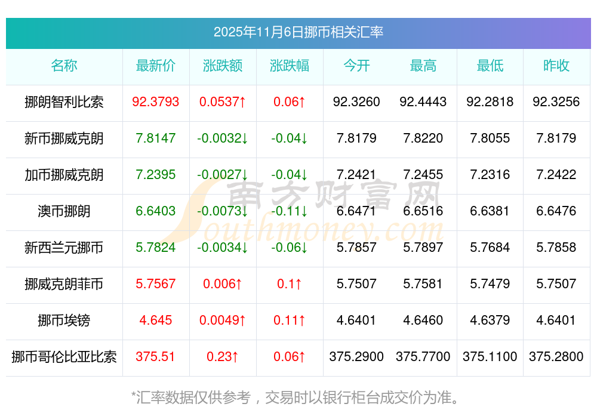Click high value 7.8220
Viewport: 597px width, 416px height.
[423, 138]
